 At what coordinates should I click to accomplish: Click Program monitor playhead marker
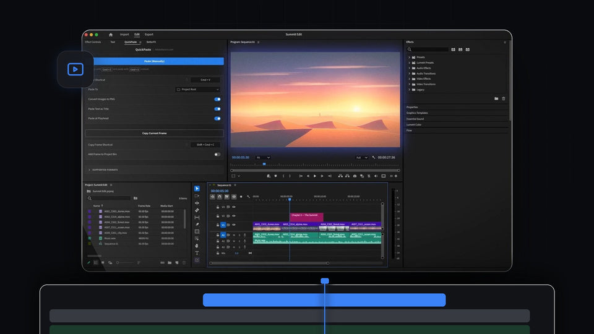pyautogui.click(x=264, y=165)
